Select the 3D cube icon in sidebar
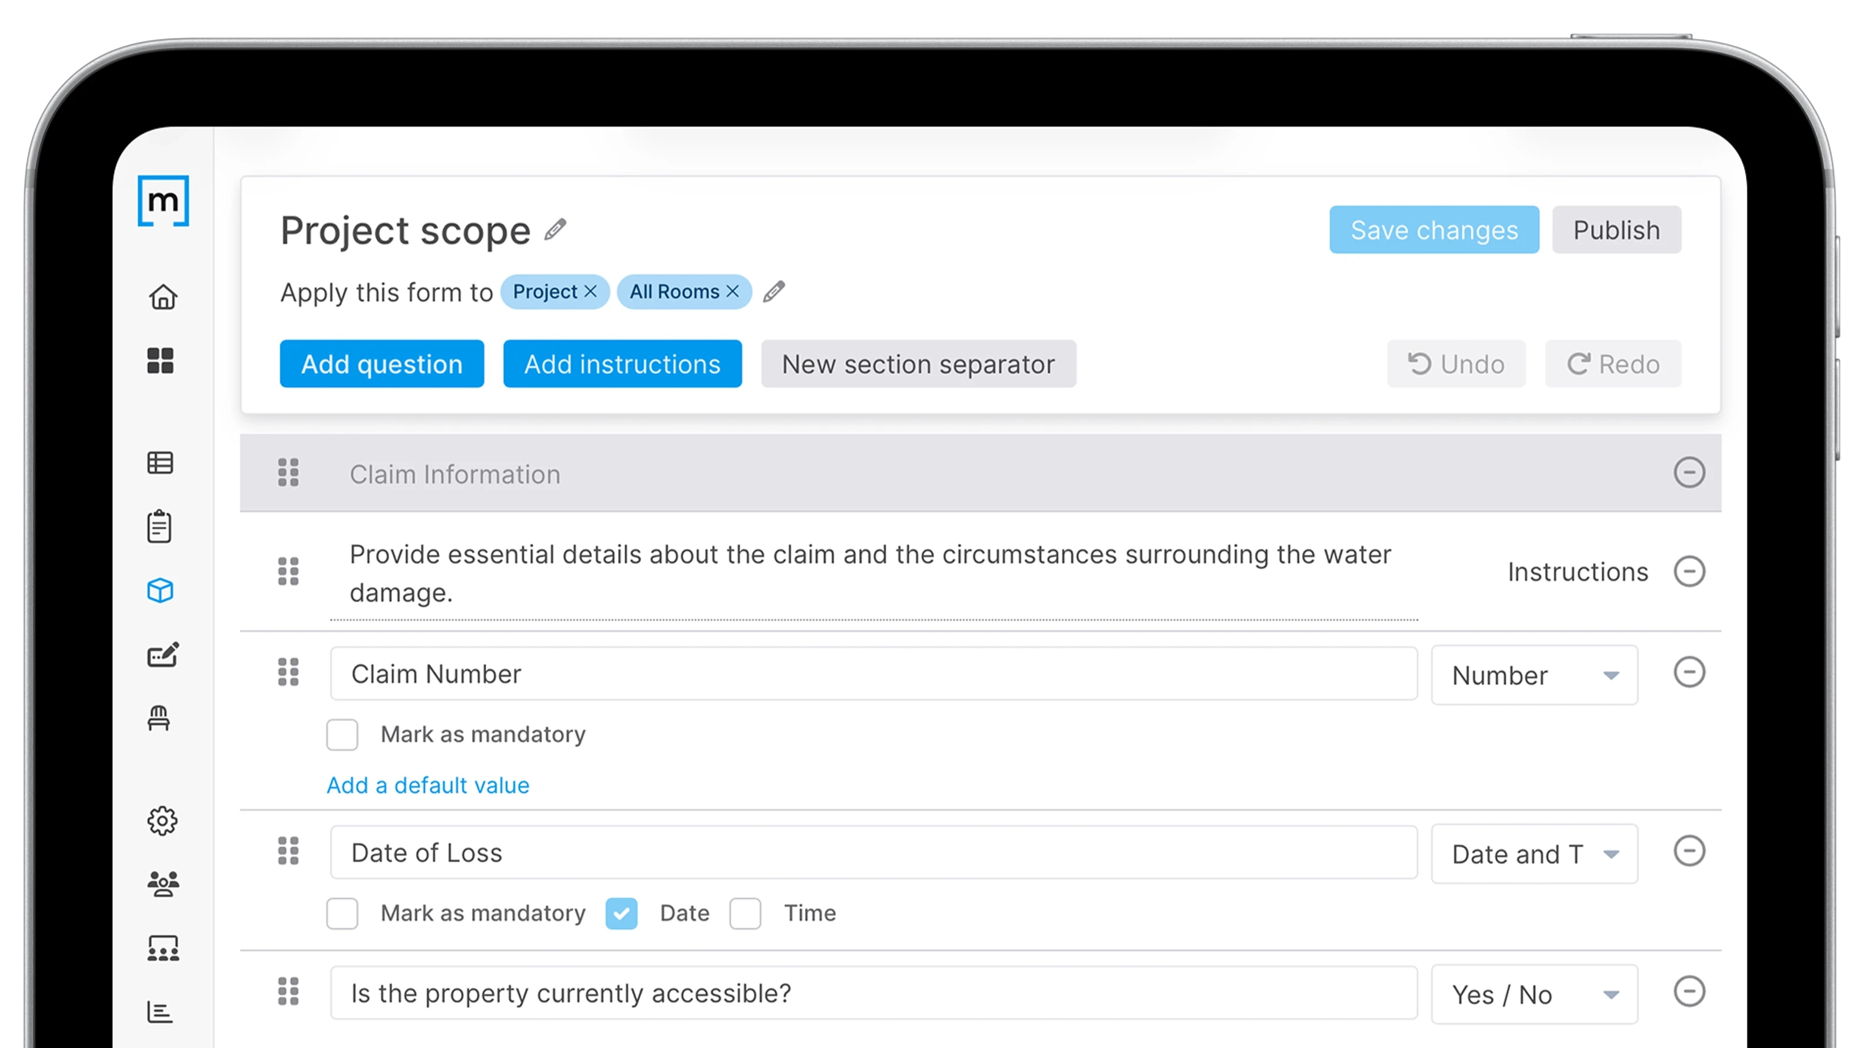Screen dimensions: 1863x1048 tap(161, 590)
